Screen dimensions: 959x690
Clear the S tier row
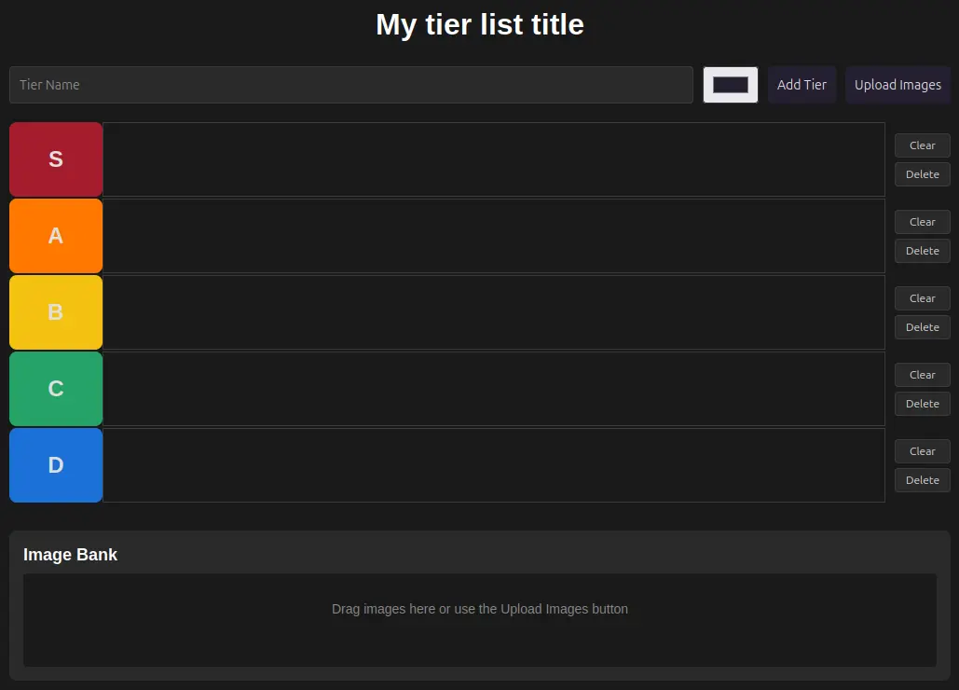click(922, 145)
